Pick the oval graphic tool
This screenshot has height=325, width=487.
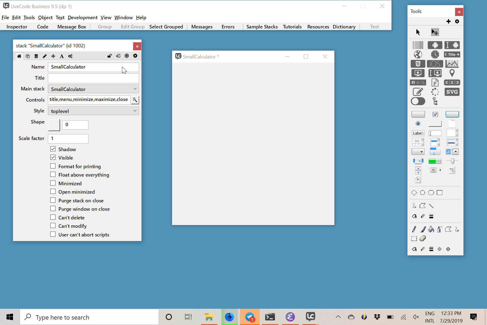tap(422, 193)
